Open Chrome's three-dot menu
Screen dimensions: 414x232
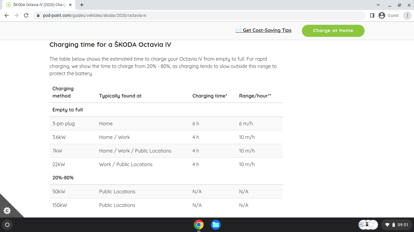pos(407,15)
